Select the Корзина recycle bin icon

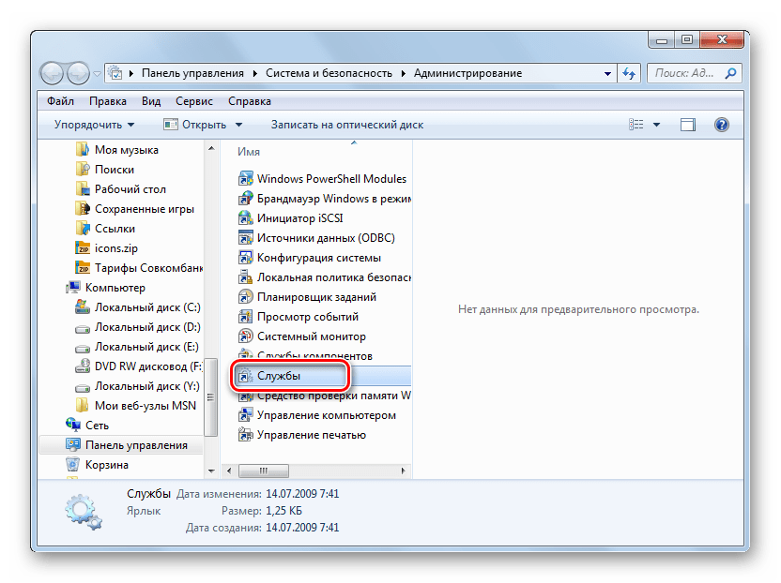click(73, 465)
